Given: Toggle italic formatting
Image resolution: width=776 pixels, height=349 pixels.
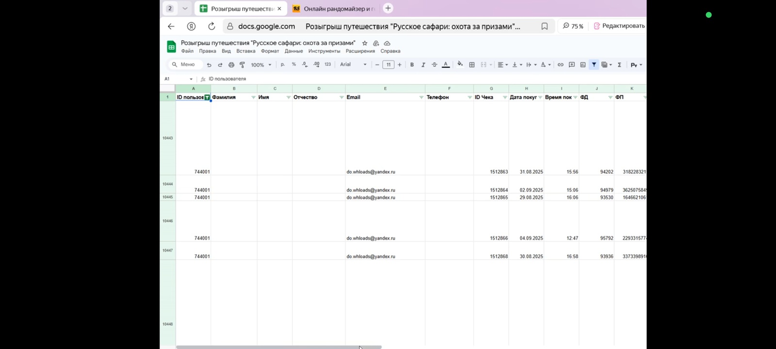Looking at the screenshot, I should [423, 65].
